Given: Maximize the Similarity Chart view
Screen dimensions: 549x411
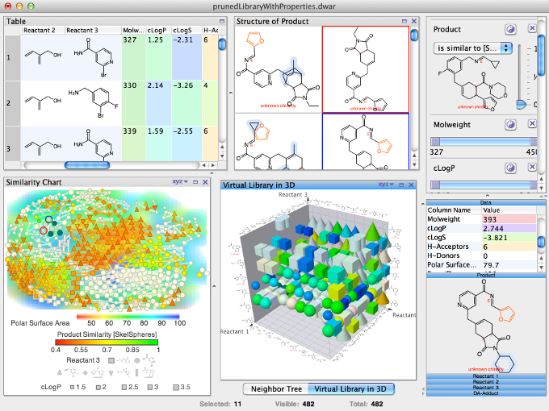Looking at the screenshot, I should click(195, 182).
